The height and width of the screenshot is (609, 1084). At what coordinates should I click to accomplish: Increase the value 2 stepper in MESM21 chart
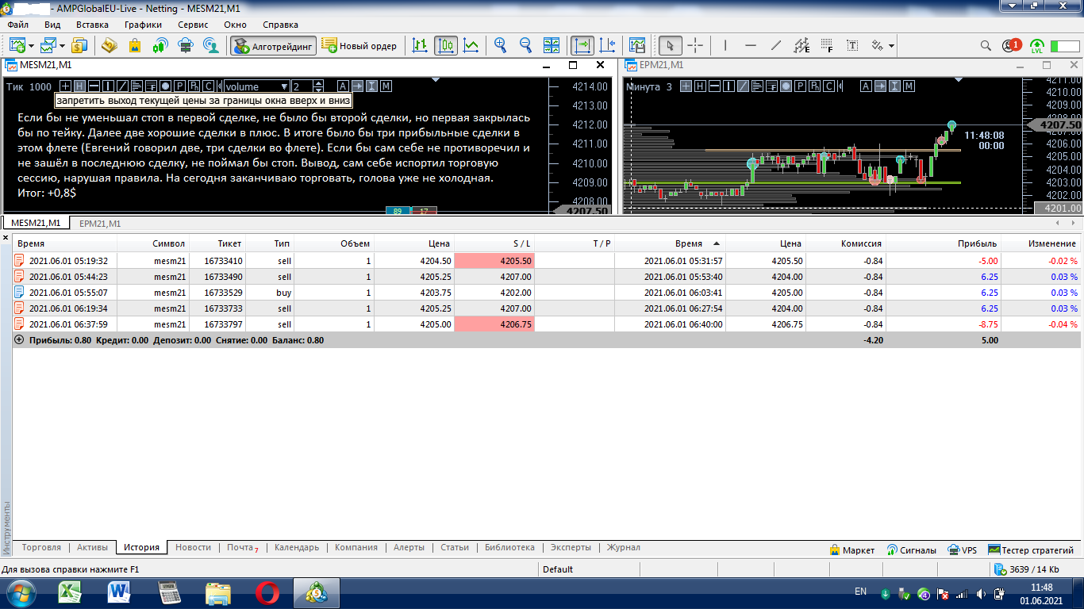coord(319,83)
